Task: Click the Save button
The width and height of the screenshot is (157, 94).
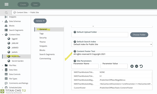Action: (x=35, y=5)
